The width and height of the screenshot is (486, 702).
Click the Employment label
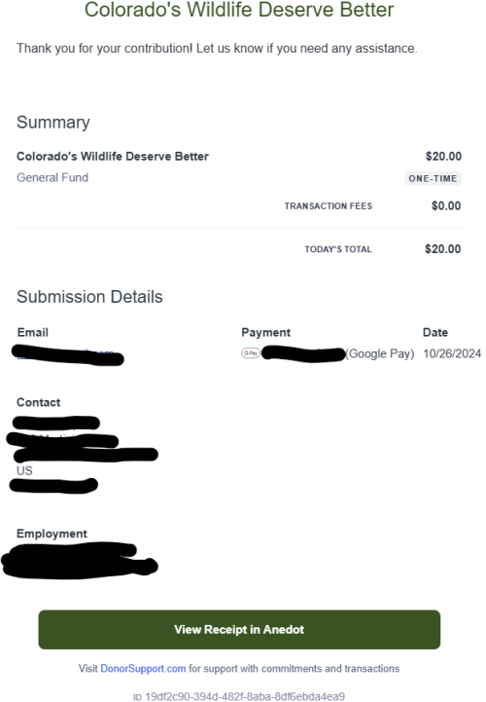[x=52, y=534]
